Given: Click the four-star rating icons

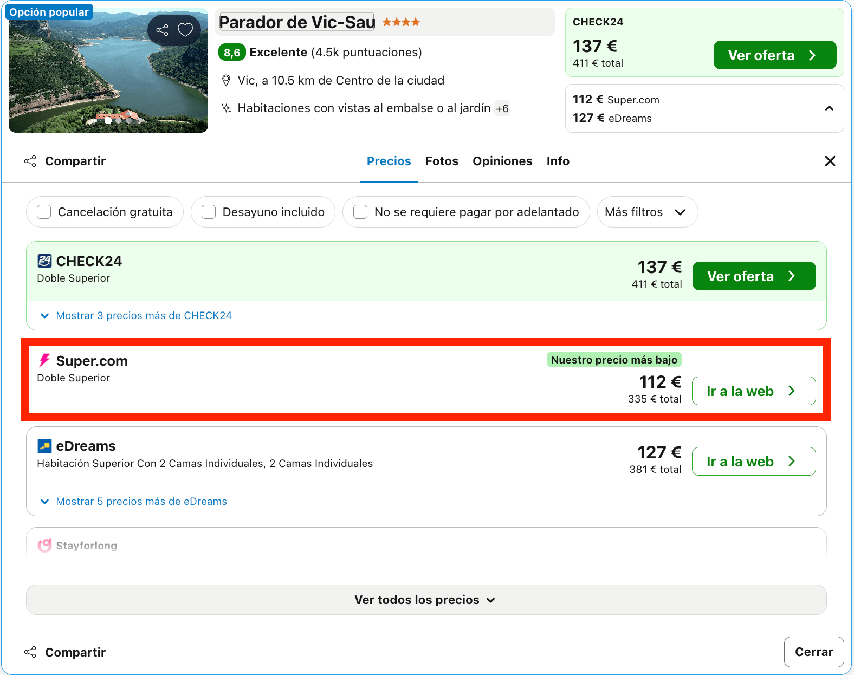Looking at the screenshot, I should click(401, 22).
